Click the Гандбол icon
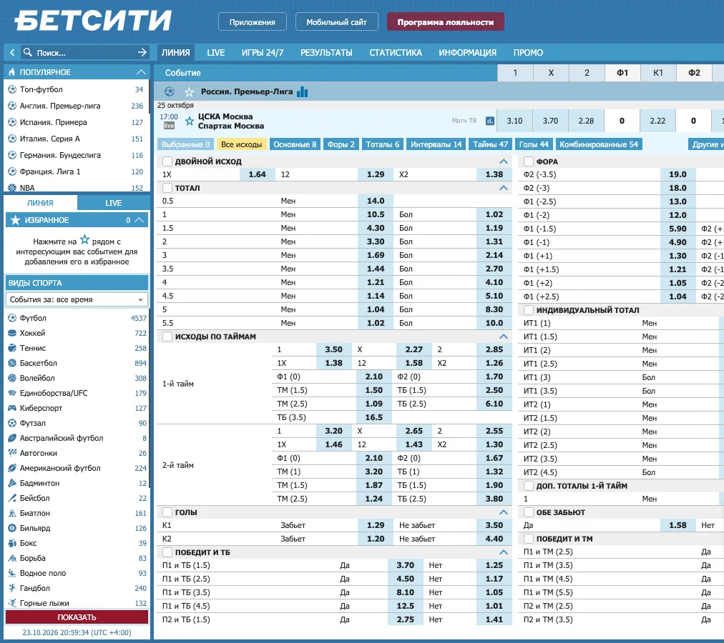Screen dimensions: 724x643 [12, 588]
